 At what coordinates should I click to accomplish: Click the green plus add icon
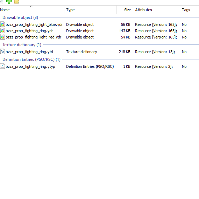9,2
